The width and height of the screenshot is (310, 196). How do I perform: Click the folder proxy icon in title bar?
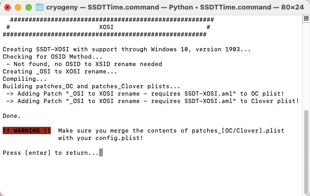click(40, 7)
